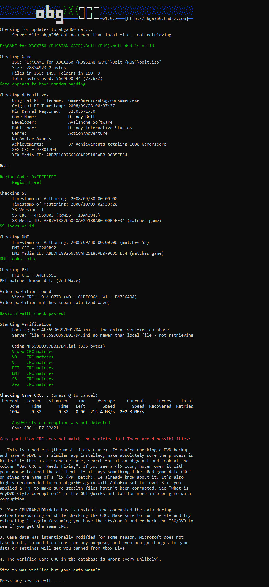Click the "Checking SS" heading
This screenshot has width=269, height=587.
coord(13,193)
